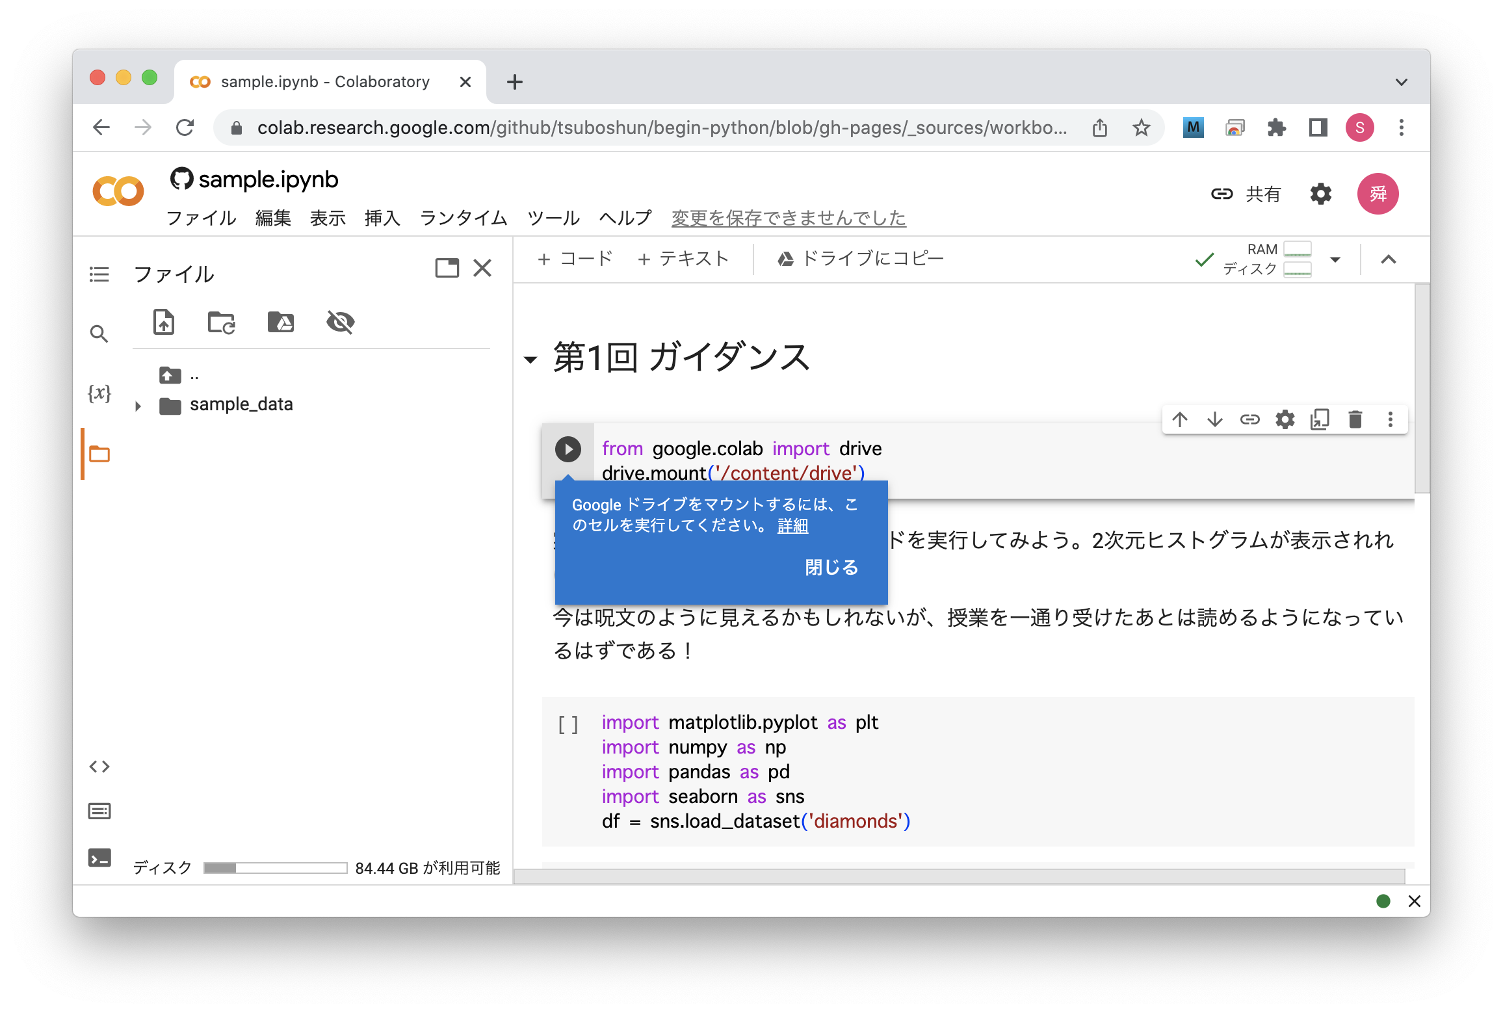Expand the sample_data folder
The width and height of the screenshot is (1503, 1013).
(x=138, y=406)
